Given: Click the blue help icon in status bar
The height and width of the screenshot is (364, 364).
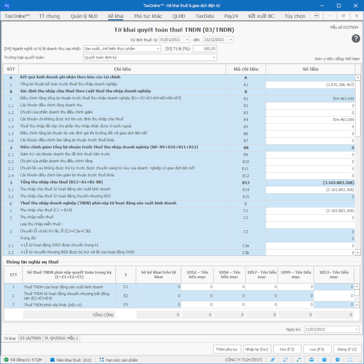Looking at the screenshot, I should pyautogui.click(x=324, y=359).
